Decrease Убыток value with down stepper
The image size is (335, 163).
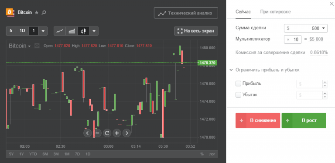325,97
